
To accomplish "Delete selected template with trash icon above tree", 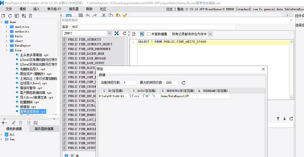I will click(30, 16).
